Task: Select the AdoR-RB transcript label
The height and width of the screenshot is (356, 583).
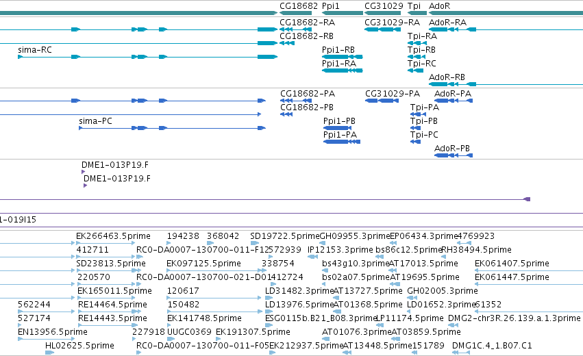Action: click(447, 77)
